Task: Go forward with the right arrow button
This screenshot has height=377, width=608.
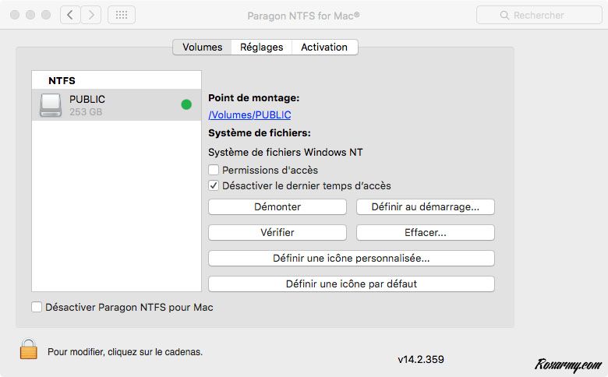Action: pos(91,15)
